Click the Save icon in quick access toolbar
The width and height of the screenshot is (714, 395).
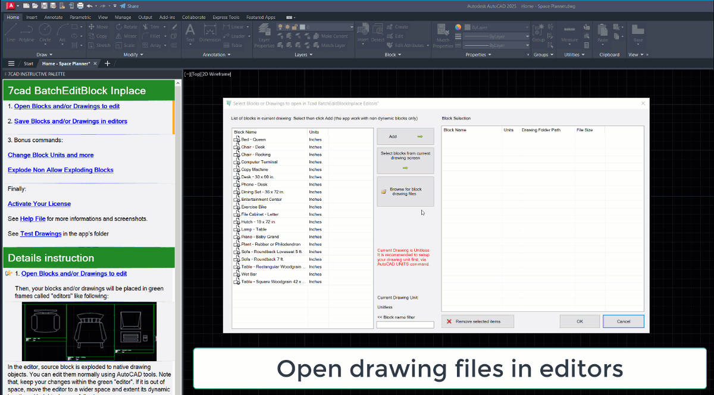click(x=45, y=5)
